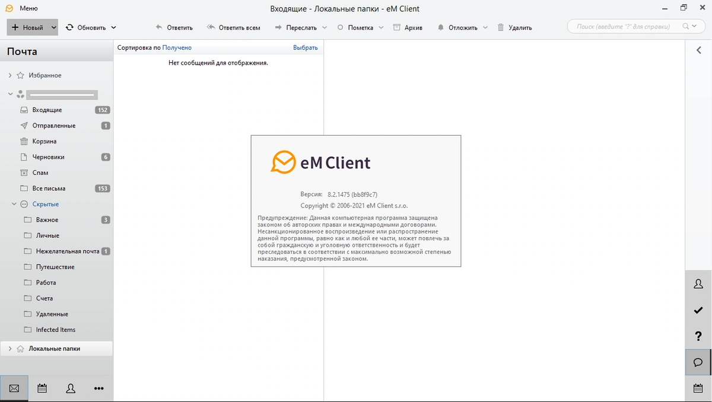Click the version number 8.2.1475 text

352,194
